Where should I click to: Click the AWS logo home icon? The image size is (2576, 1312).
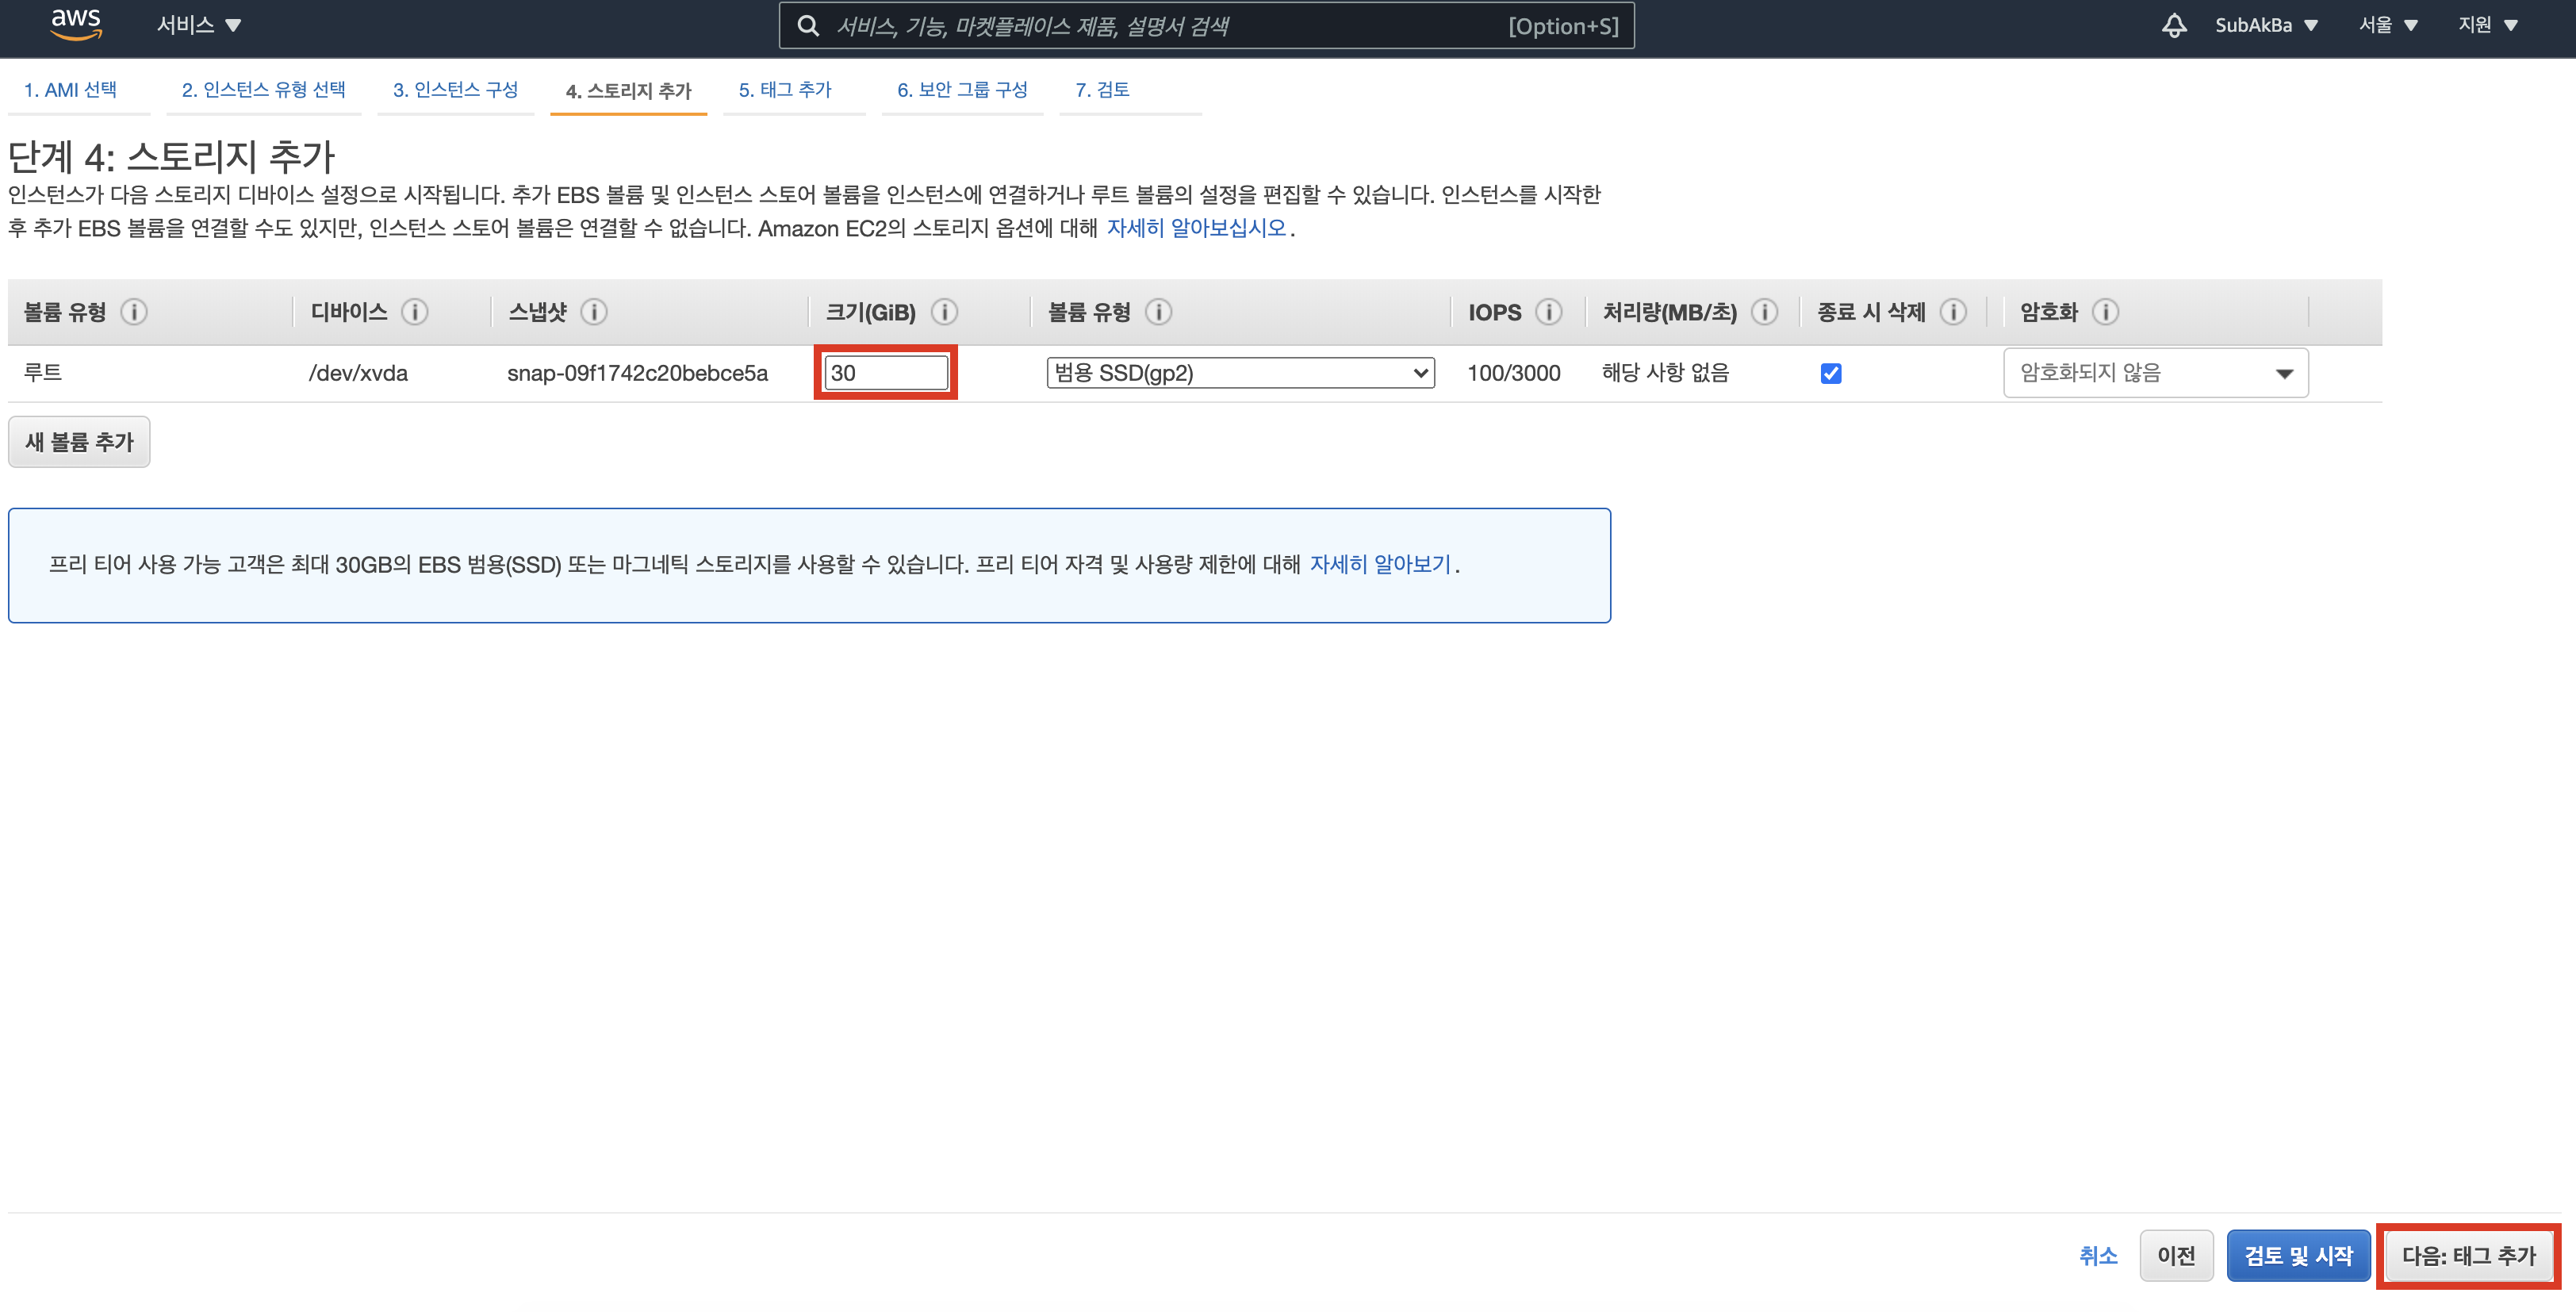76,24
